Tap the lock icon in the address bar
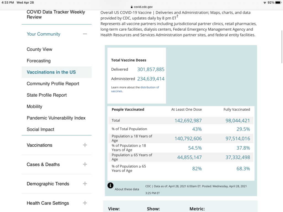The width and height of the screenshot is (283, 212). (x=132, y=7)
